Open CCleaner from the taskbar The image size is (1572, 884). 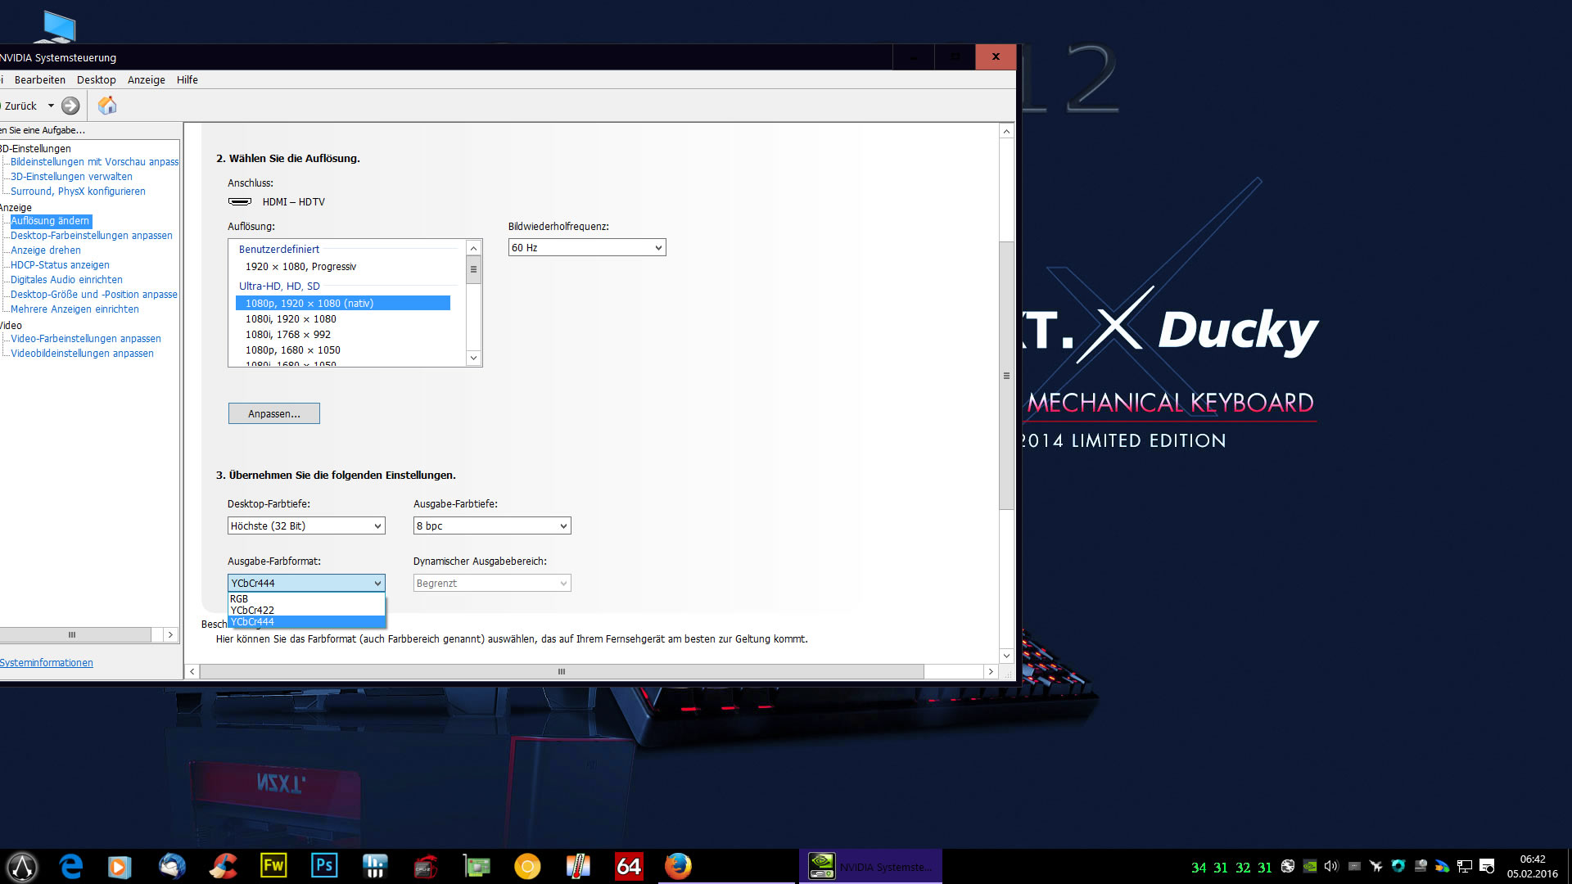click(223, 866)
